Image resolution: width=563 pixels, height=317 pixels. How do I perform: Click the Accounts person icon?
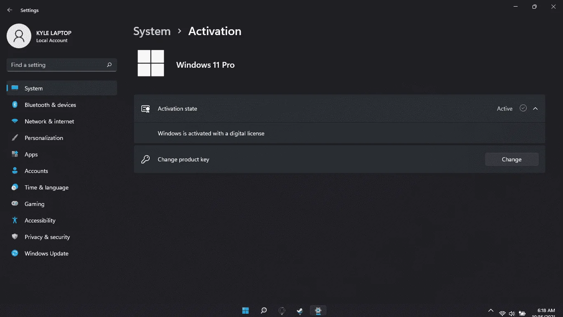click(15, 171)
